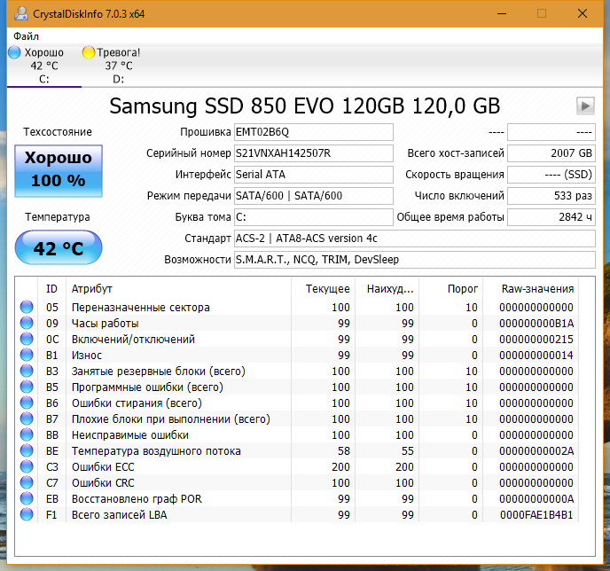Click the Хорошо 100 % health status button
The image size is (610, 571).
[58, 168]
